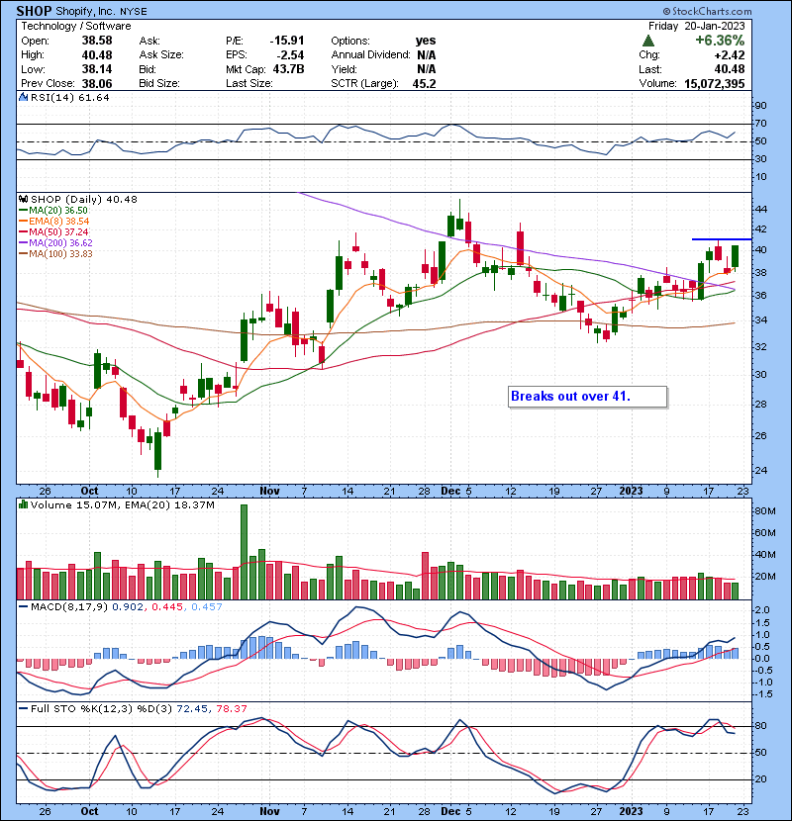This screenshot has width=792, height=821.
Task: Click the High price 40.48
Action: click(97, 55)
